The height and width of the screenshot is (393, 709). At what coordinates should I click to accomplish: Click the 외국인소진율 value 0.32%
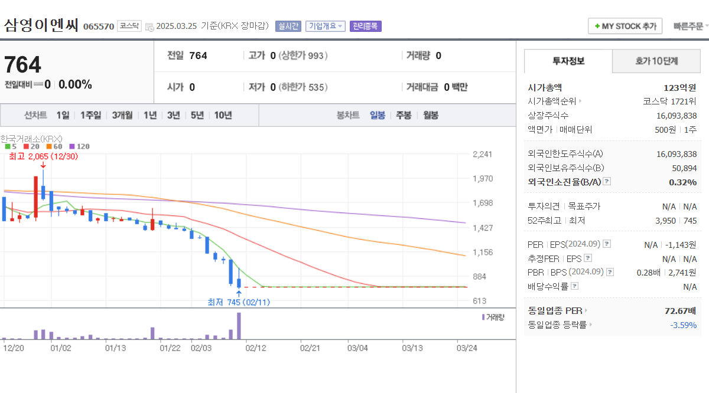683,182
